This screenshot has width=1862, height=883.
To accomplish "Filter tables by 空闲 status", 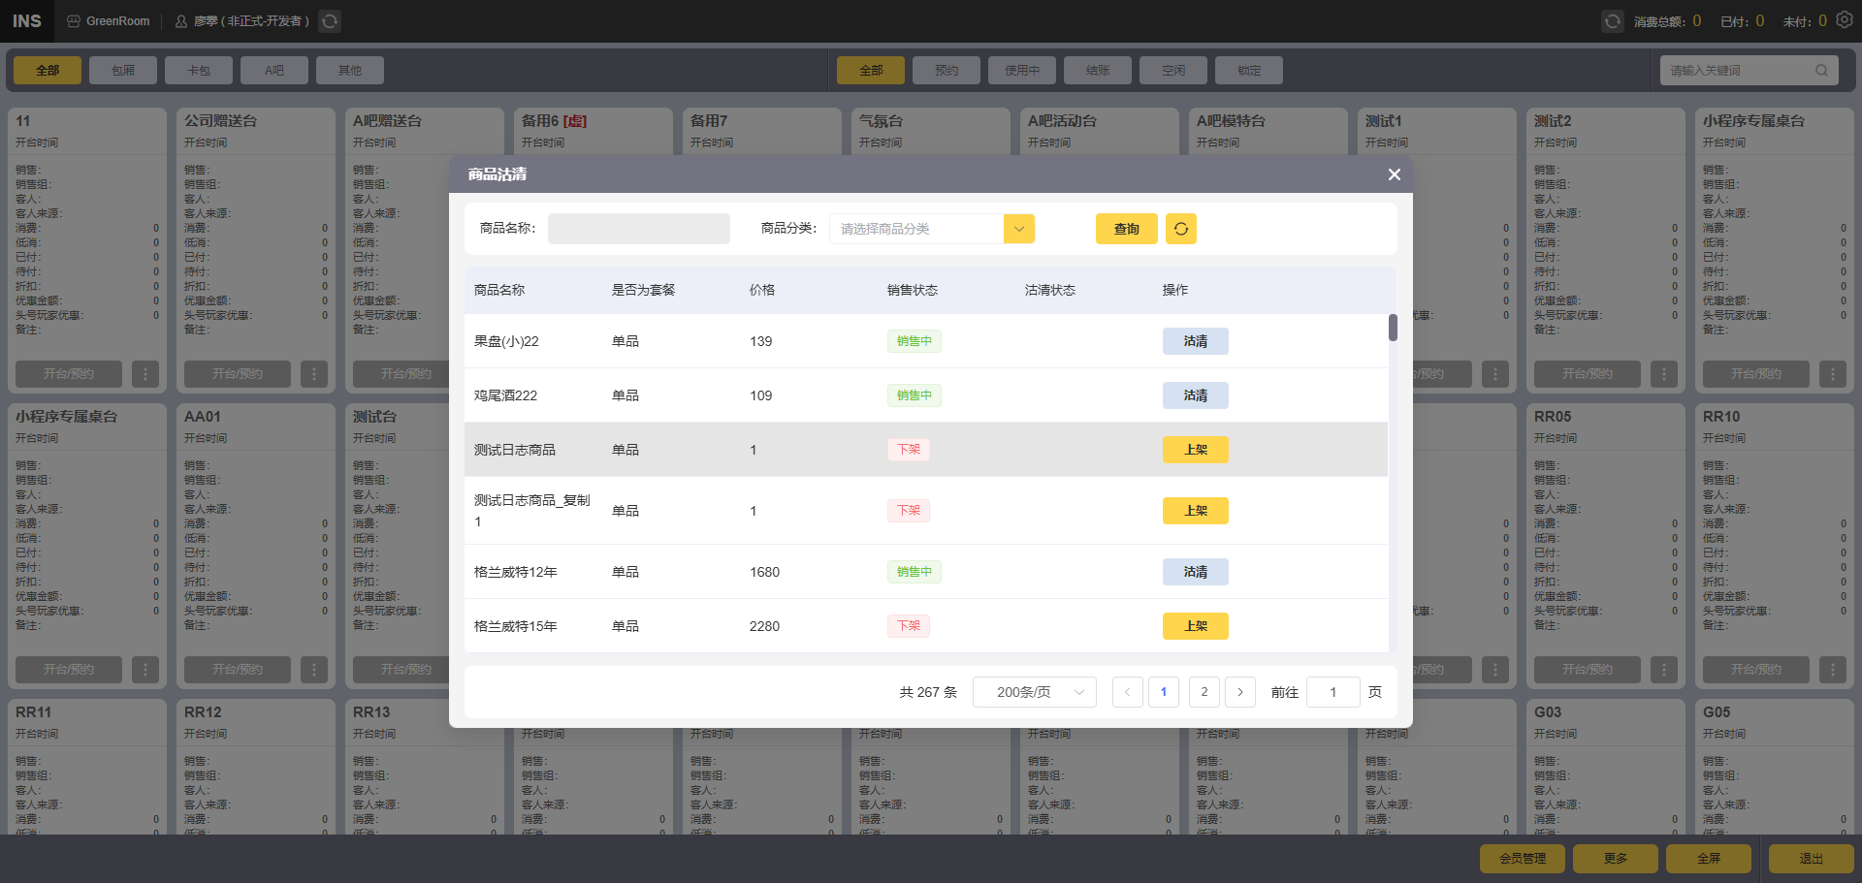I will click(1173, 70).
